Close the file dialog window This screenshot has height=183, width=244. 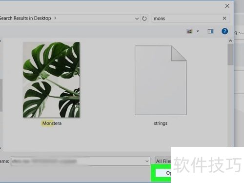tap(227, 6)
